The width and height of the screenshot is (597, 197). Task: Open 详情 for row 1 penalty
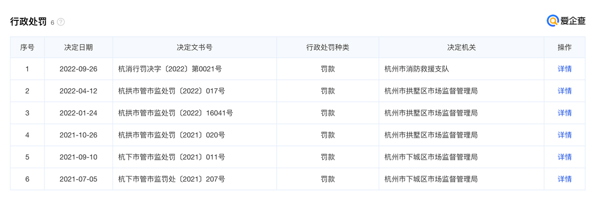click(565, 69)
